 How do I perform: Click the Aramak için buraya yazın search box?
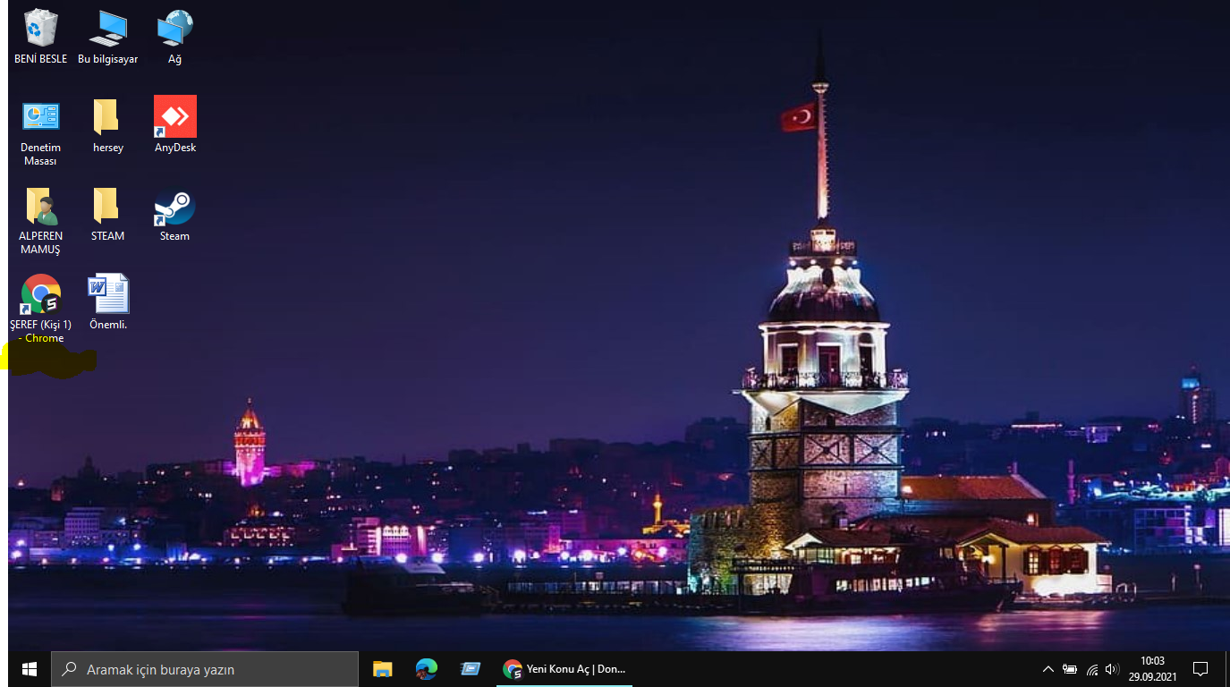tap(205, 669)
